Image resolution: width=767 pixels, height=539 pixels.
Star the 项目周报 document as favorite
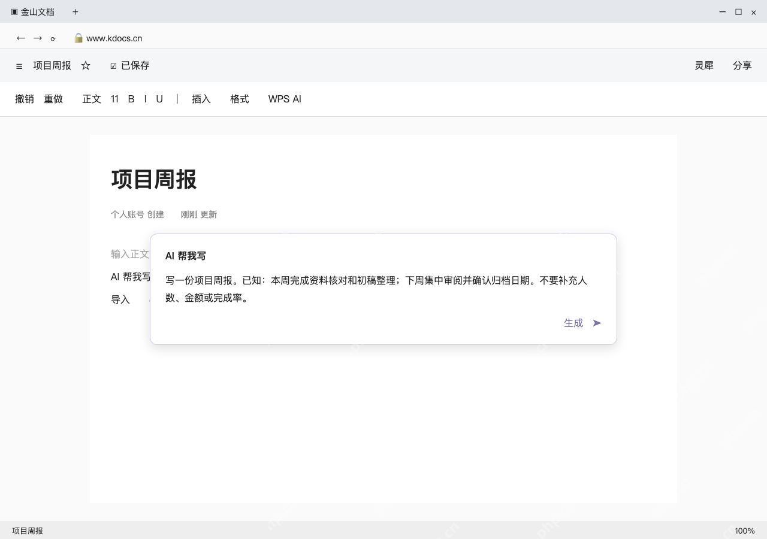[x=86, y=66]
